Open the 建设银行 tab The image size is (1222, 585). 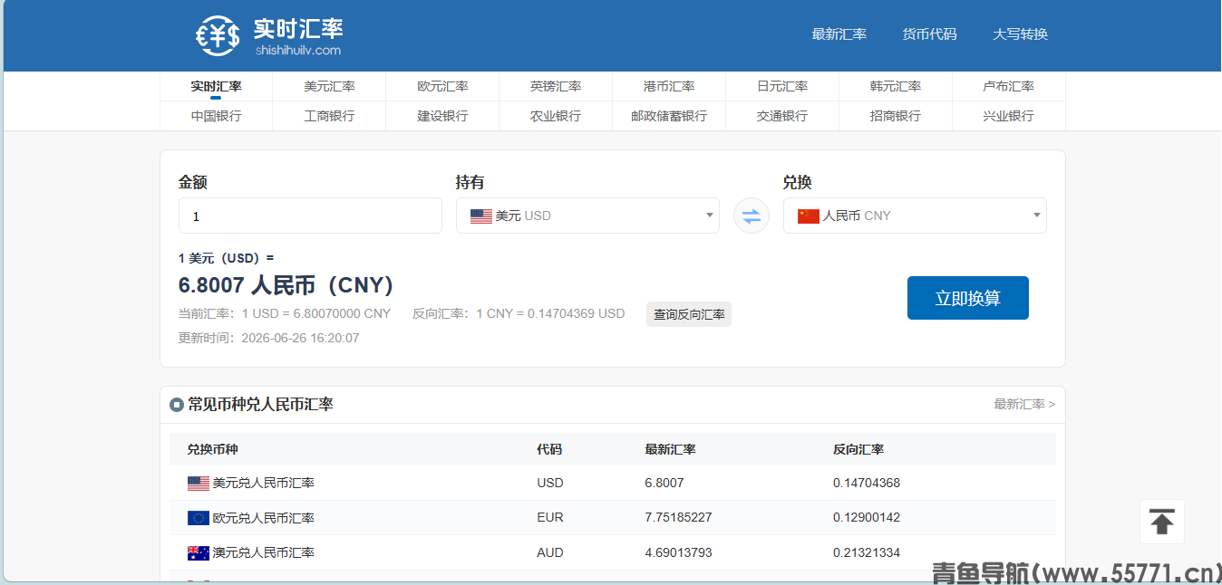point(442,116)
